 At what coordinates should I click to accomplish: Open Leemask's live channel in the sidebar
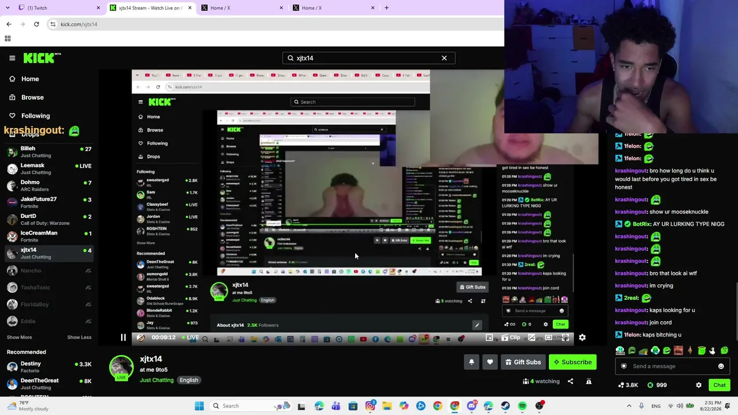pos(49,169)
